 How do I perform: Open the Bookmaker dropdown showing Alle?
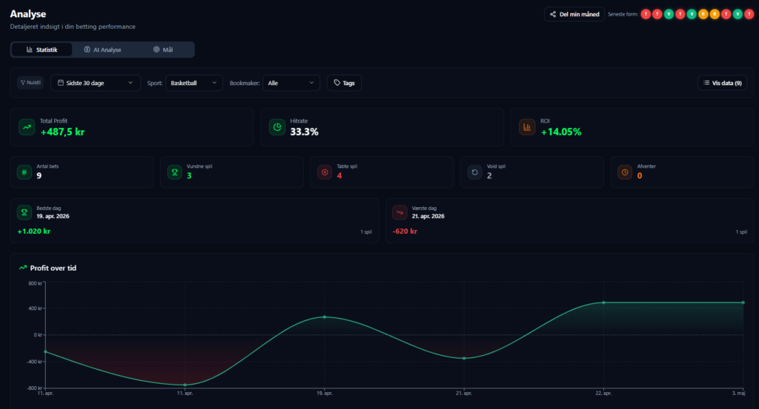(291, 83)
